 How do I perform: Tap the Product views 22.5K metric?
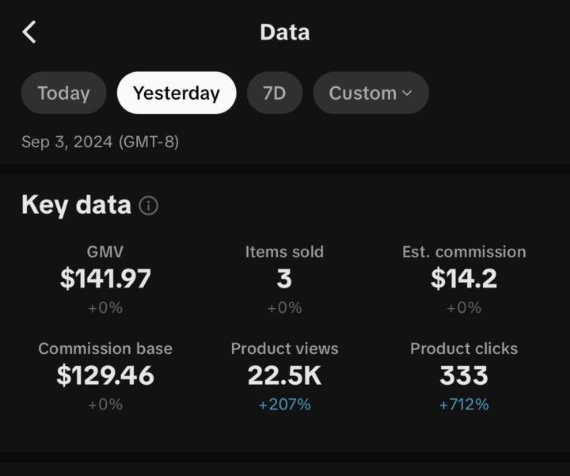284,375
